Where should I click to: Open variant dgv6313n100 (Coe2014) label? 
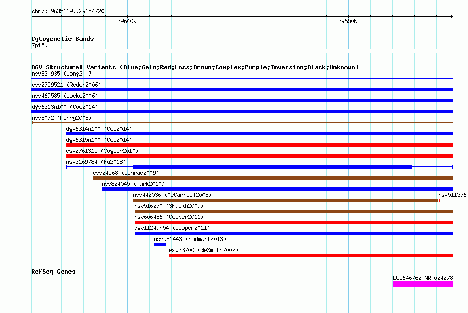pos(65,107)
